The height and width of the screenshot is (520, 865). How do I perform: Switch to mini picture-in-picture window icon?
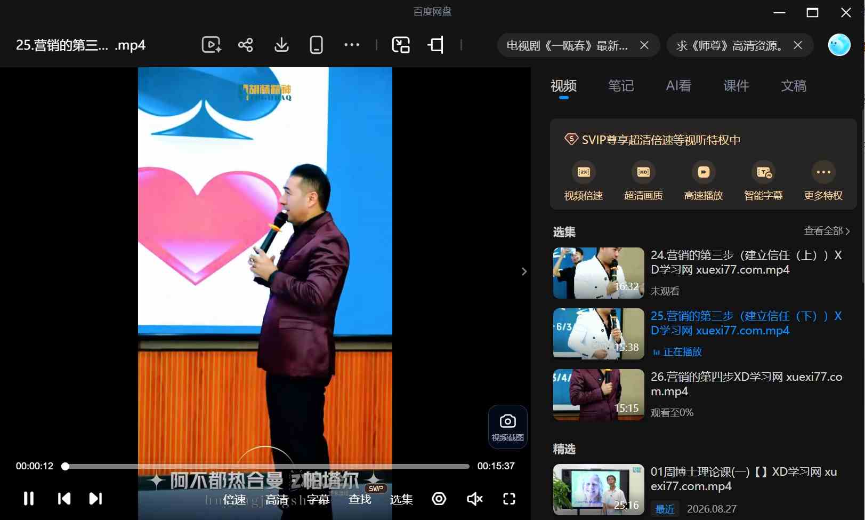[401, 45]
